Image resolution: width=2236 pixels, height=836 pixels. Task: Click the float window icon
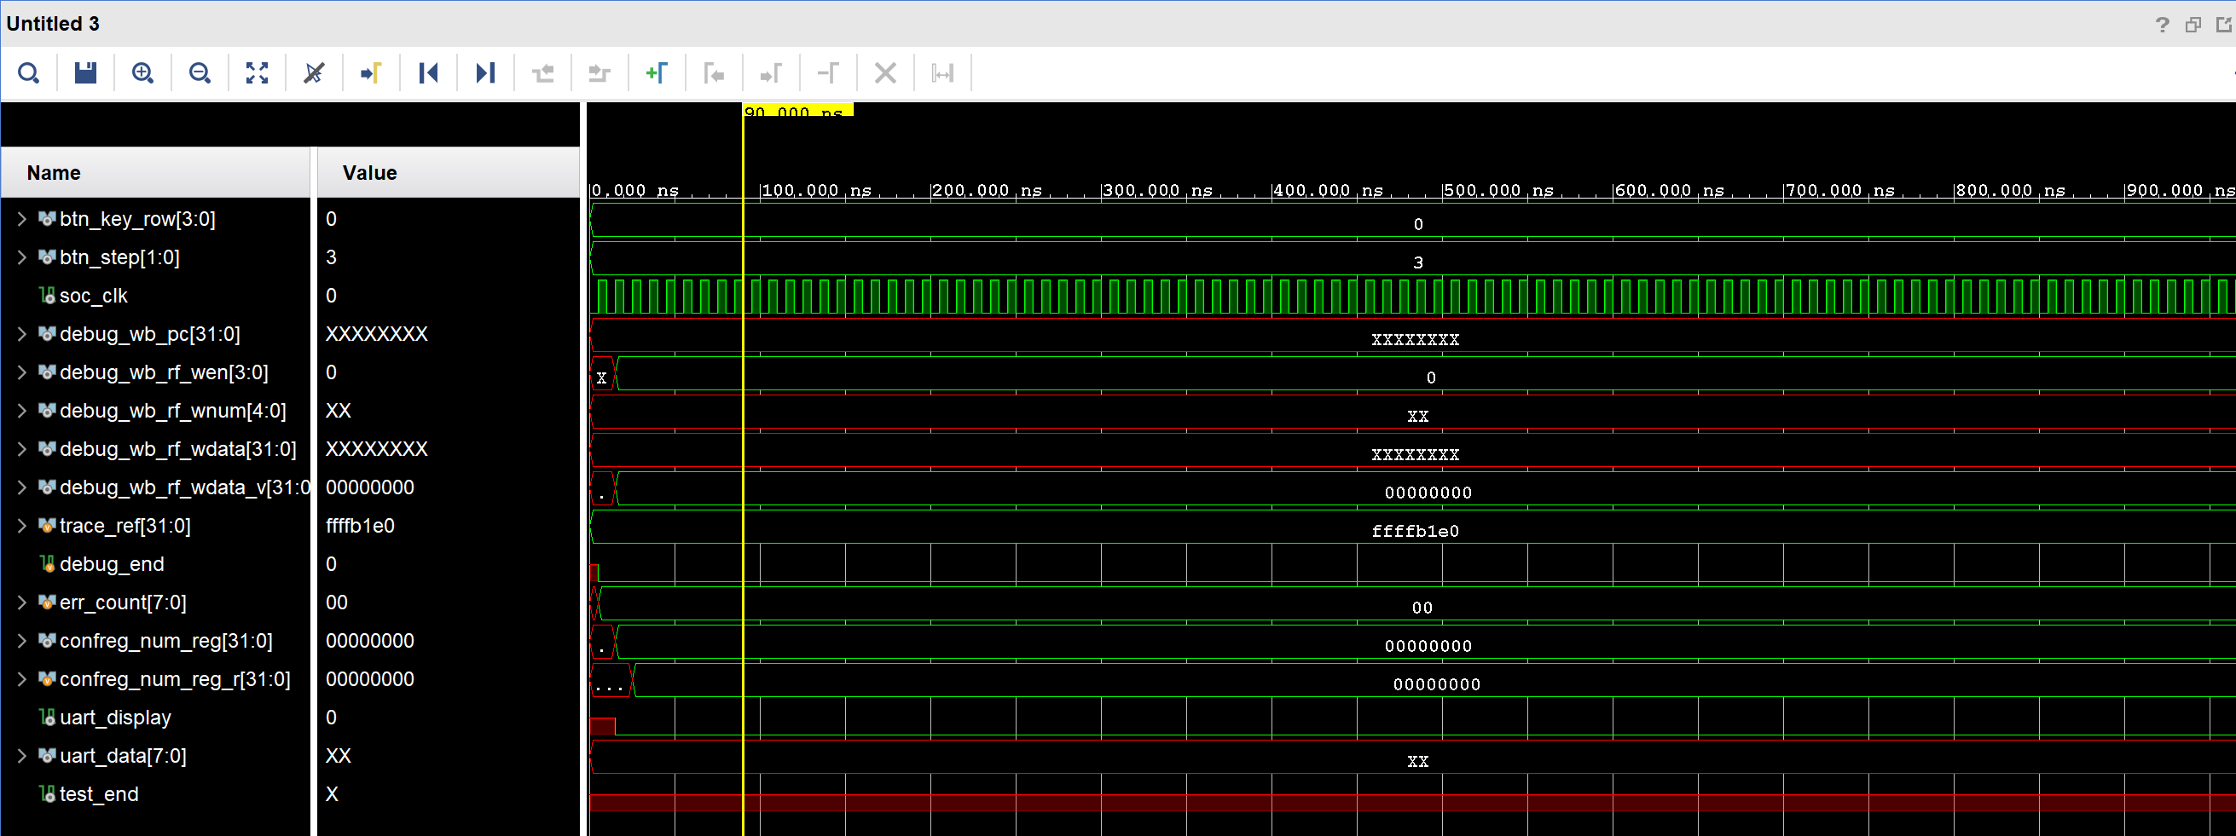[x=2193, y=24]
